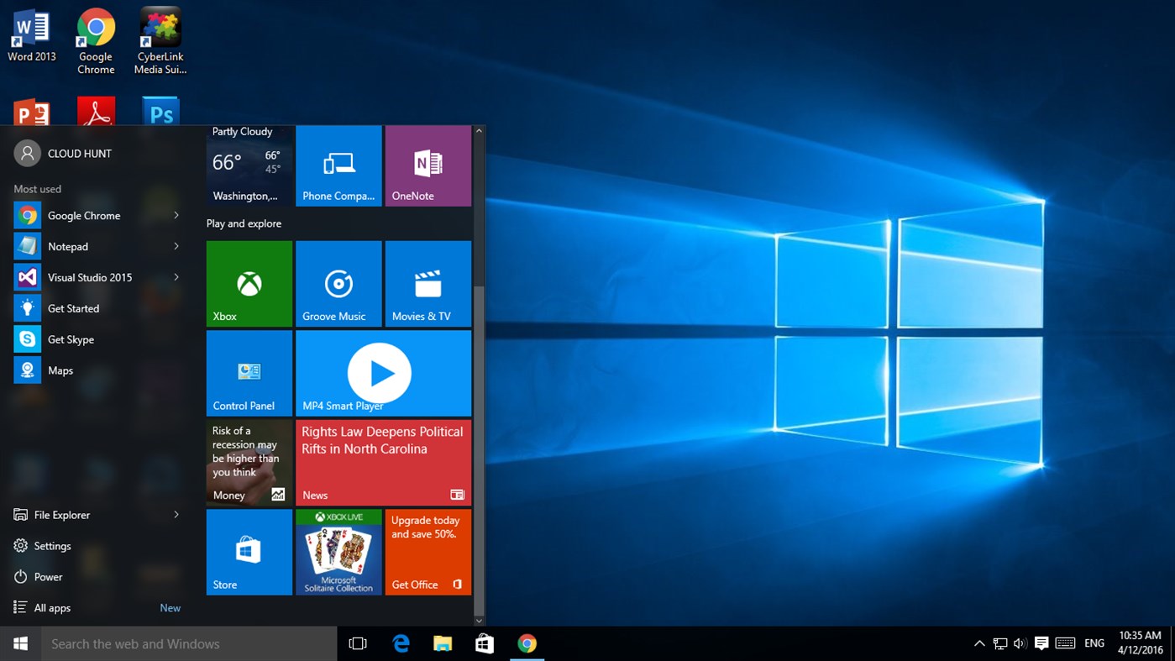The height and width of the screenshot is (661, 1175).
Task: Open the Movies & TV tile
Action: (428, 284)
